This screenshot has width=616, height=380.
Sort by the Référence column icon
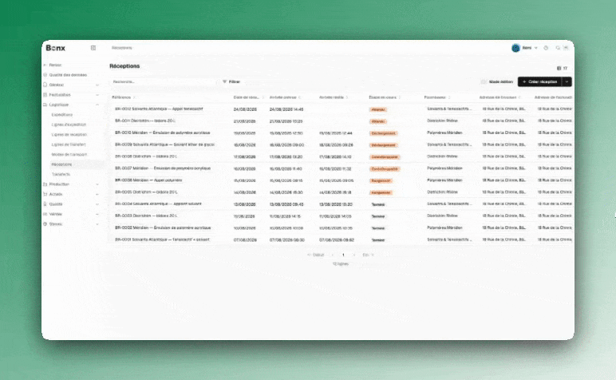134,97
